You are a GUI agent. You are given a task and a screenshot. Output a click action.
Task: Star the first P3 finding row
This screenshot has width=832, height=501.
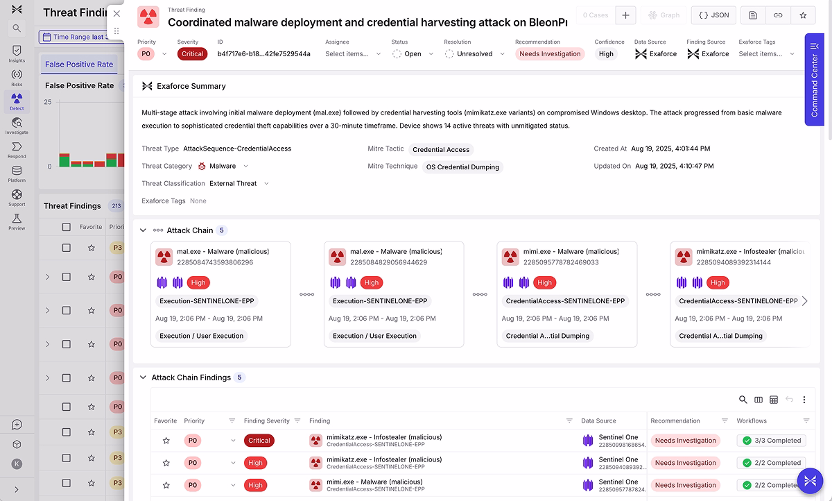click(x=91, y=248)
